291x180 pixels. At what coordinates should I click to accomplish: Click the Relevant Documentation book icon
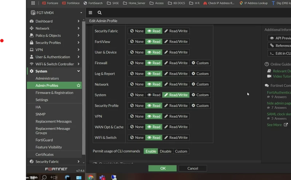[269, 71]
